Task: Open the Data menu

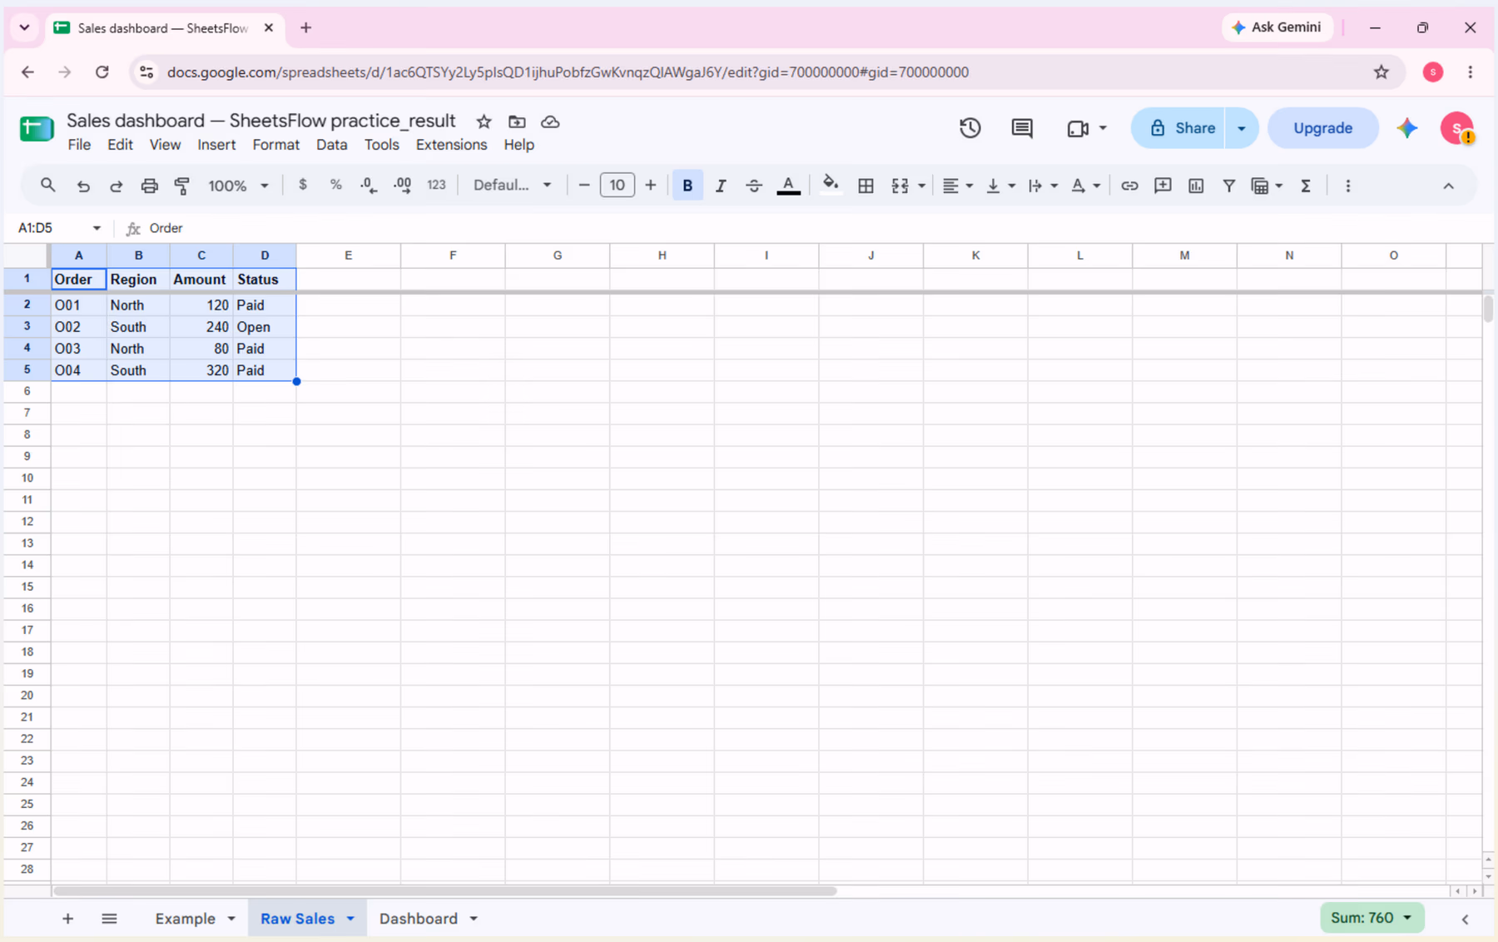Action: point(331,145)
